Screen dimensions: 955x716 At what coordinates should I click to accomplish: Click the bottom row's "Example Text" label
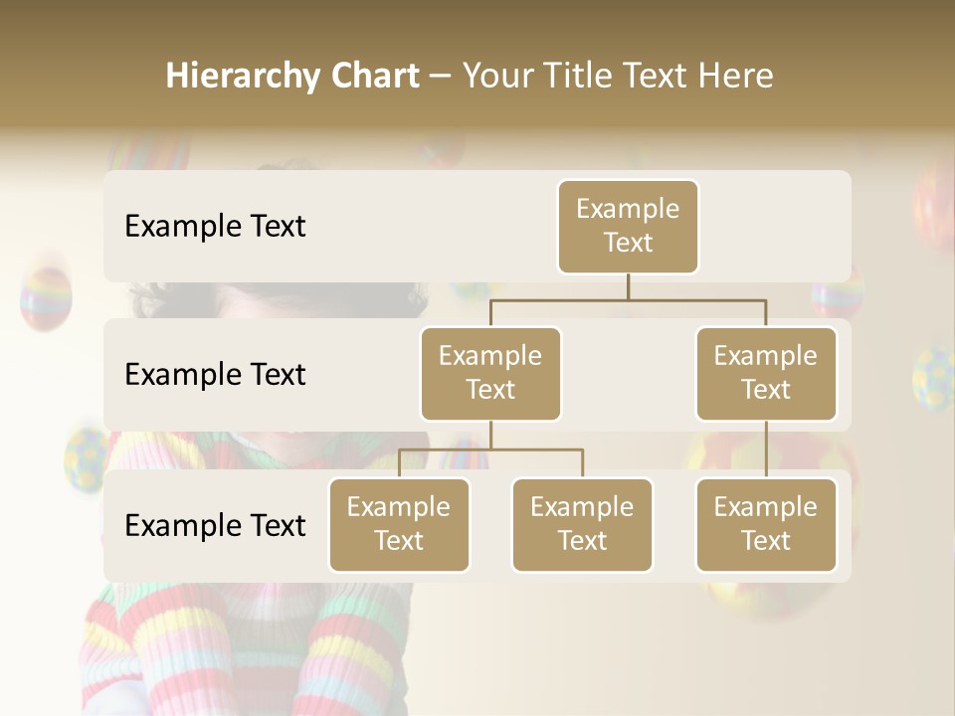click(215, 526)
